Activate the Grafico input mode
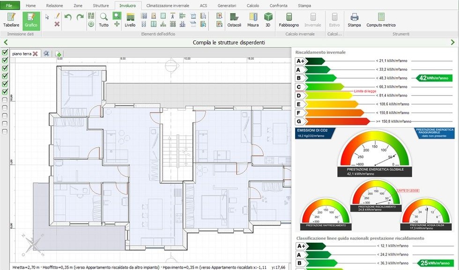459x270 pixels. pyautogui.click(x=31, y=20)
